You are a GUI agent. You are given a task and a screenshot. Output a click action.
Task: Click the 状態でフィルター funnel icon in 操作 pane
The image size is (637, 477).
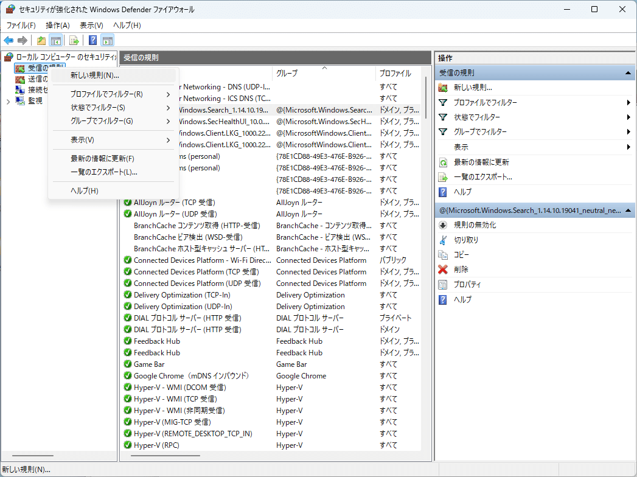pyautogui.click(x=443, y=117)
